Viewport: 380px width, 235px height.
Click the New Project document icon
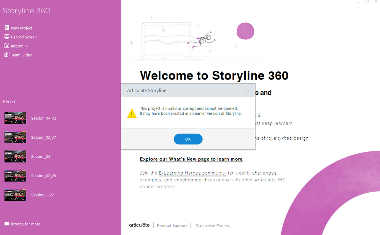pyautogui.click(x=7, y=28)
